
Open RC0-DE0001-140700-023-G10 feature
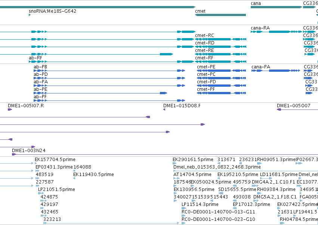tap(218, 219)
